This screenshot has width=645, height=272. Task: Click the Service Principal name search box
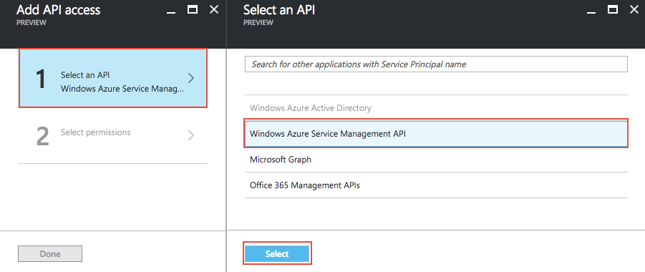click(x=436, y=64)
